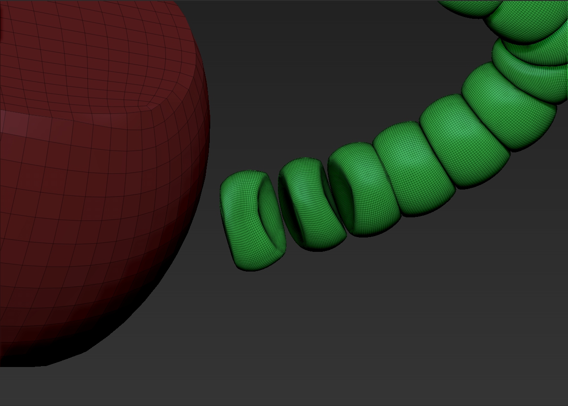Select the second green ring from the chain's end
This screenshot has width=568, height=406.
(x=312, y=204)
